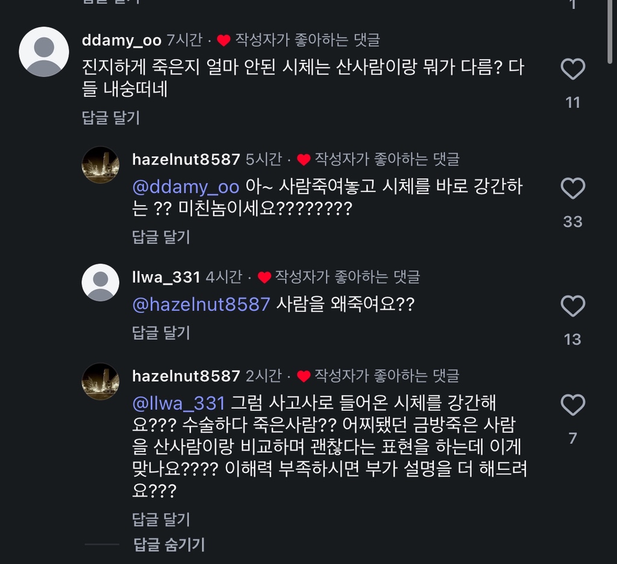
Task: Open llwa_331's gray profile avatar
Action: (x=101, y=282)
